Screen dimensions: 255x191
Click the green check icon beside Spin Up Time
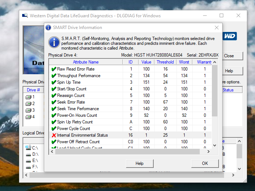(54, 82)
